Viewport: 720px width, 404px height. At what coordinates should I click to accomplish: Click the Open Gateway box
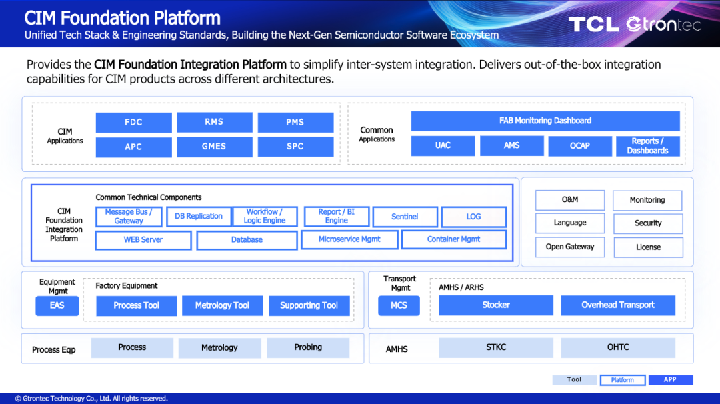[570, 247]
